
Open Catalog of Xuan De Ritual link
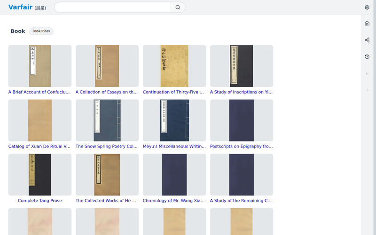coord(39,146)
